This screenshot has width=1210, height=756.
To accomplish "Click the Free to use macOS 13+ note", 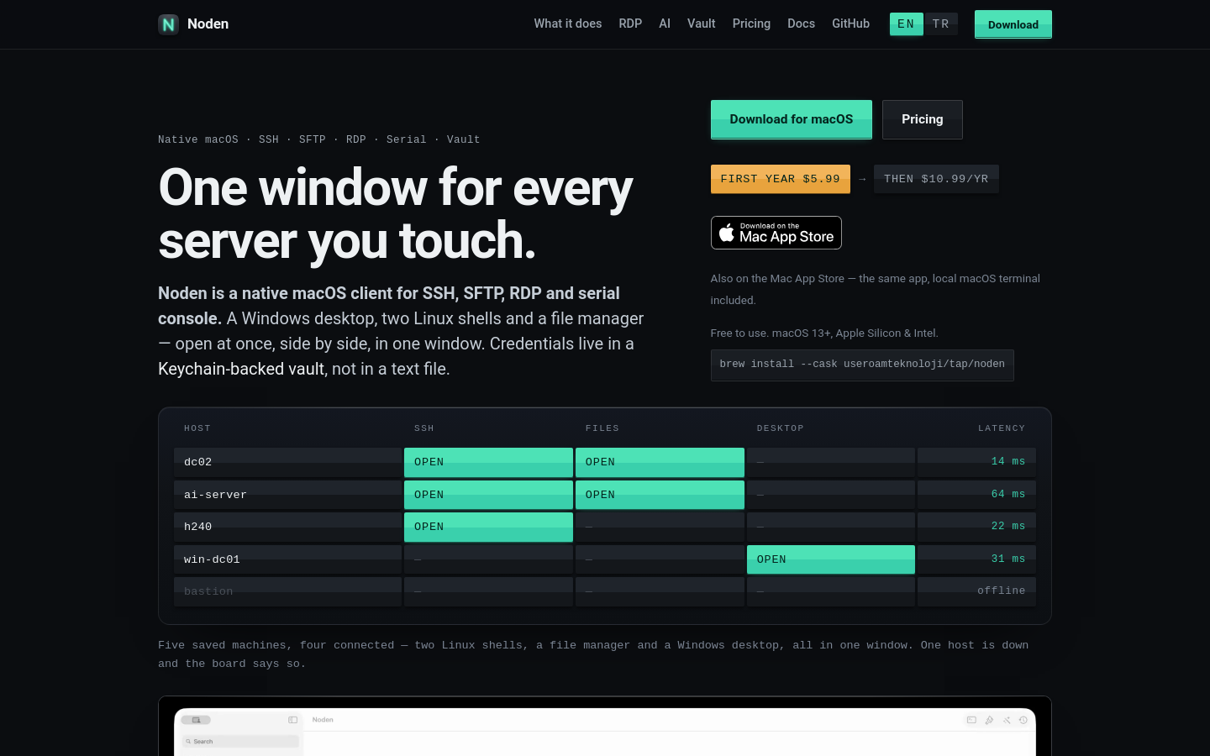I will (824, 333).
